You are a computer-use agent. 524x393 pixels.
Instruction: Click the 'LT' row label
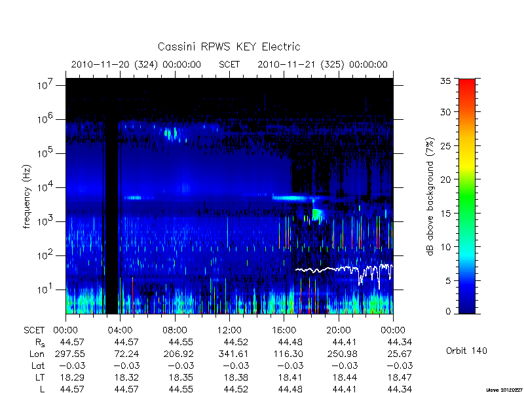(40, 378)
